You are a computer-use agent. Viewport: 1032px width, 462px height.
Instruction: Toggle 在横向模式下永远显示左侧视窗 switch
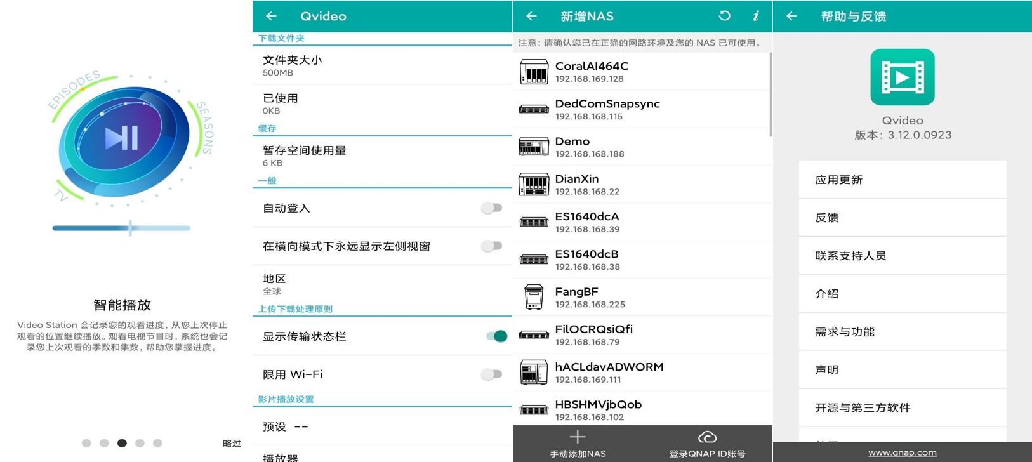491,246
